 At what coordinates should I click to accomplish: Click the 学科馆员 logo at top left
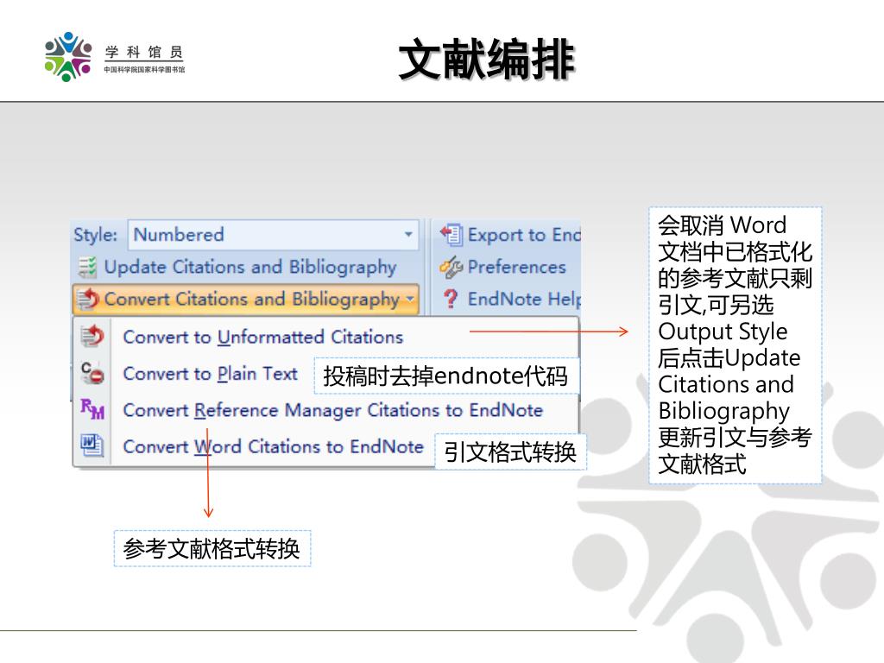tap(115, 57)
